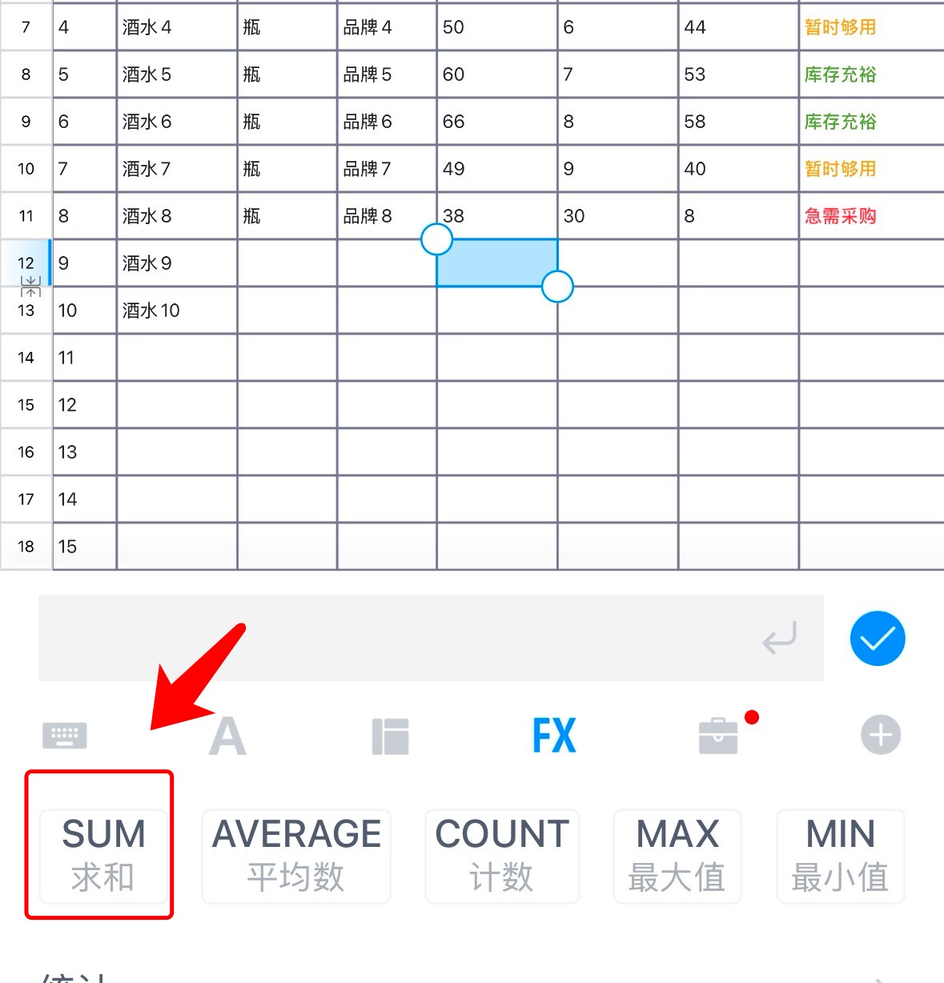Select the 酒水 4 cell
The height and width of the screenshot is (983, 944).
(x=177, y=27)
